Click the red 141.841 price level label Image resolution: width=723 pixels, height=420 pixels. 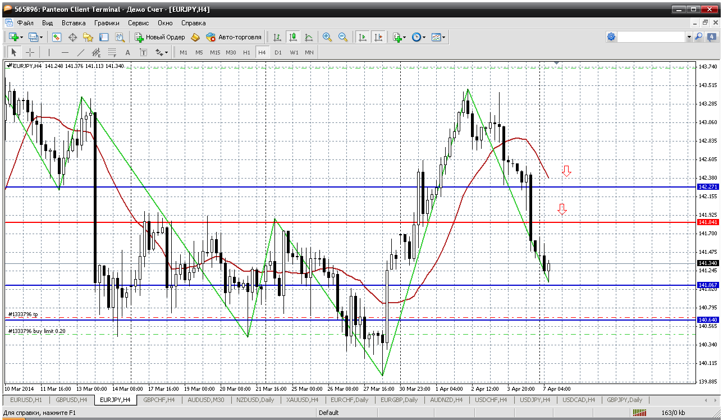(x=707, y=222)
